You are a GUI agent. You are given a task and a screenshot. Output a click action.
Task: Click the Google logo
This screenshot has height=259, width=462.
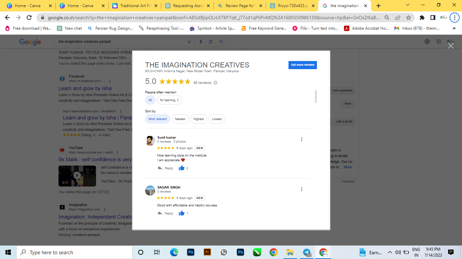(30, 42)
